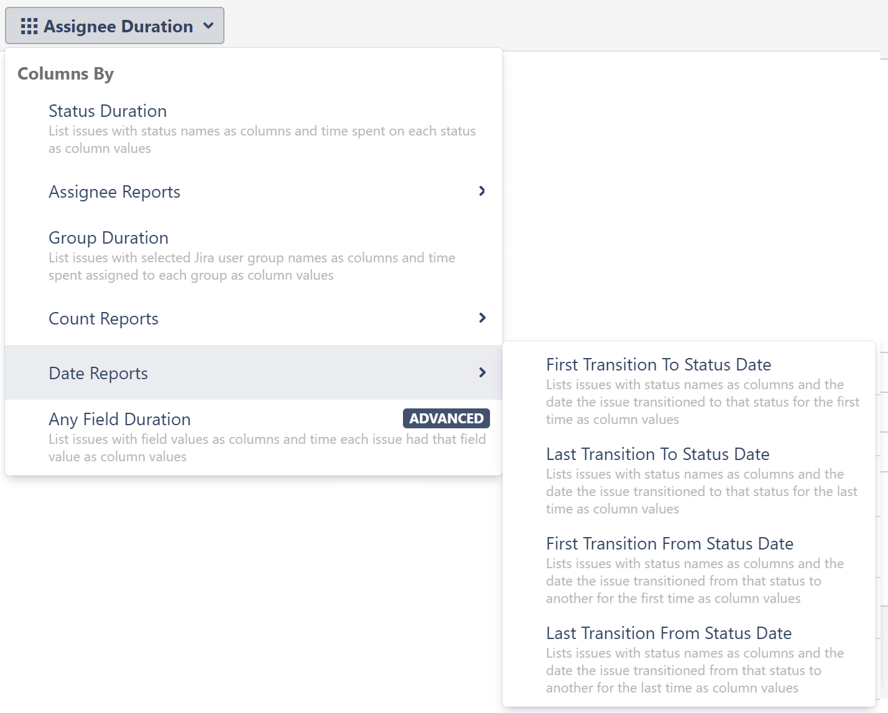Open the Count Reports menu entry
Image resolution: width=888 pixels, height=713 pixels.
103,318
